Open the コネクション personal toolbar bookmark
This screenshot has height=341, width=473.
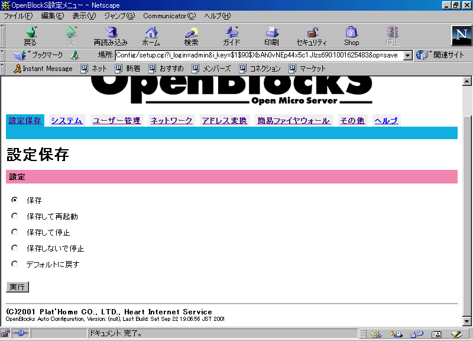(260, 69)
